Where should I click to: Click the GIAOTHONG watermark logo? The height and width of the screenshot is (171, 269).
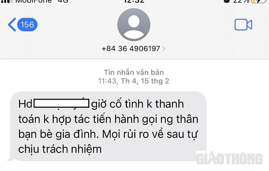(229, 158)
